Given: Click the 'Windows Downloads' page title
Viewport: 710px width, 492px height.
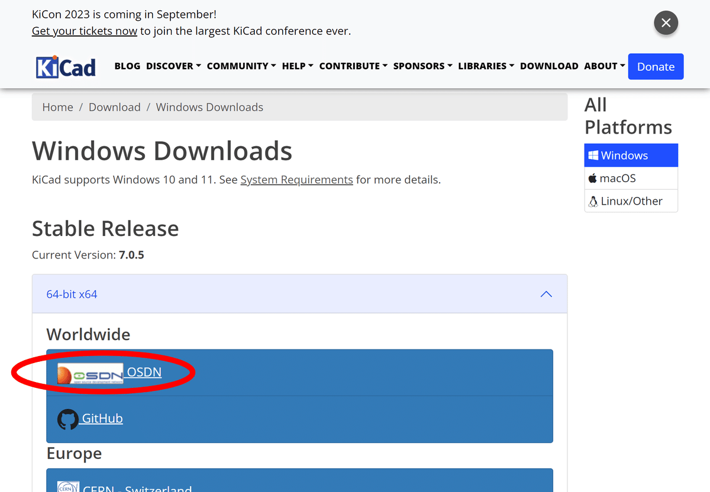Looking at the screenshot, I should 162,151.
